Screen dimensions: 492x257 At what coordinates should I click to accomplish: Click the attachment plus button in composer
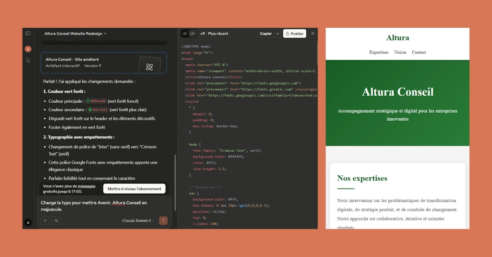(45, 221)
